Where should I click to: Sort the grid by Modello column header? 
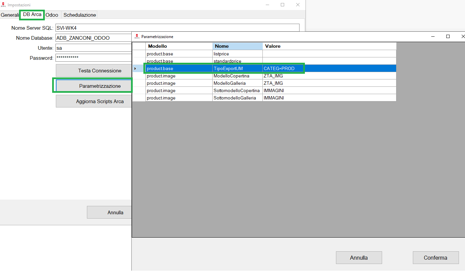(x=179, y=46)
